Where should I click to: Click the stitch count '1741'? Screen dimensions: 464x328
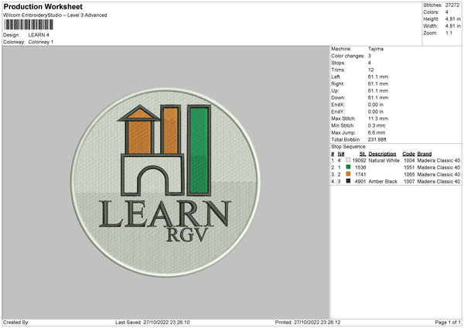point(360,175)
